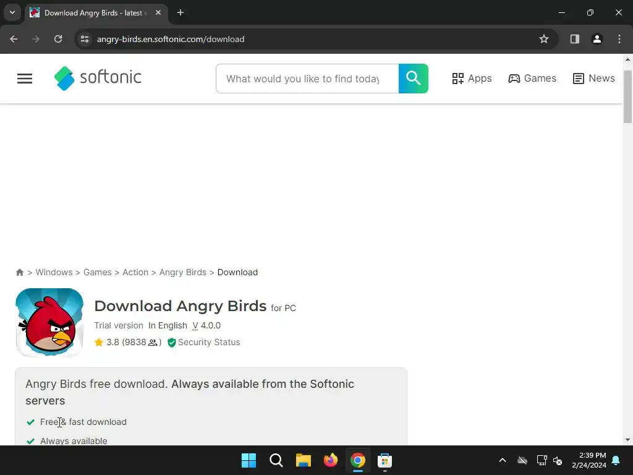
Task: Go forward in browser history
Action: (36, 39)
